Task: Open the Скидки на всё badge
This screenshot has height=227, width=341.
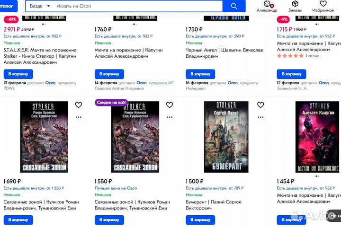Action: click(111, 102)
